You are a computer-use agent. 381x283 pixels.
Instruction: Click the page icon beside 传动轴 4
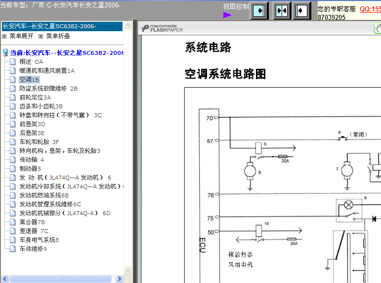(13, 160)
